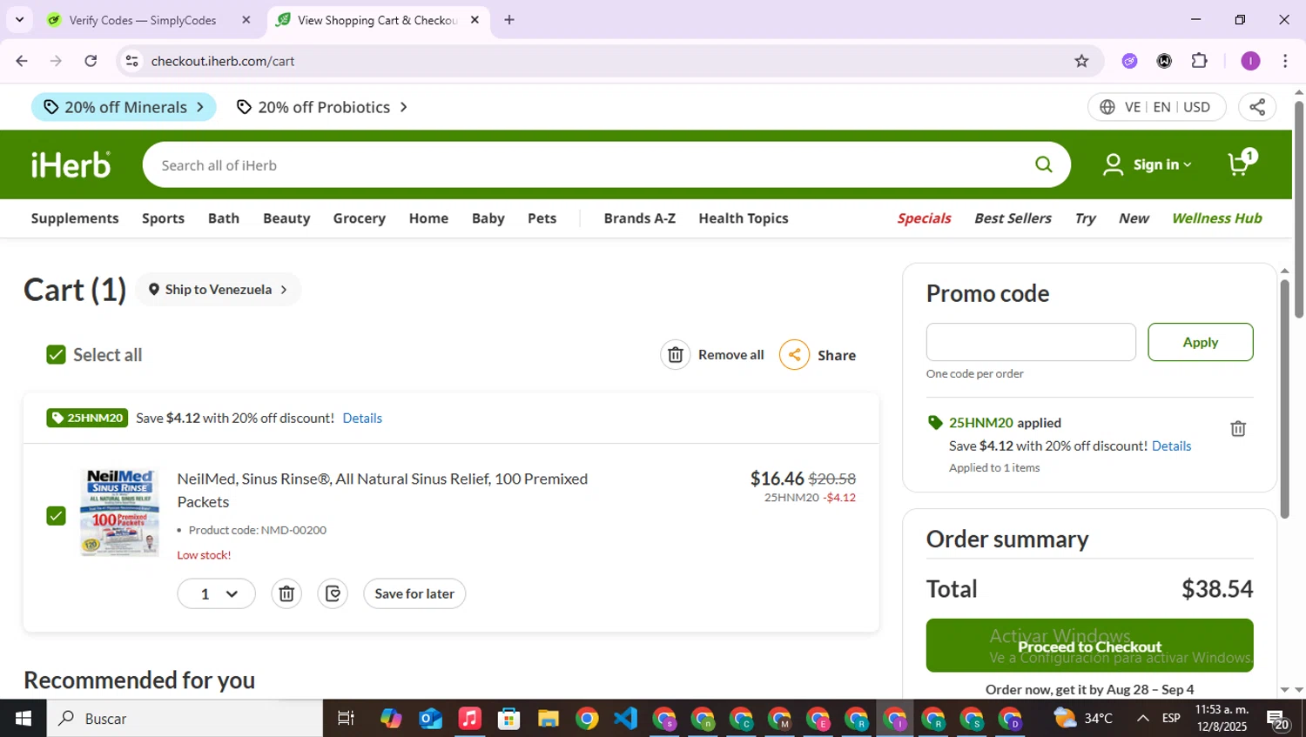
Task: Open NeilMed Sinus Rinse product title link
Action: click(382, 490)
